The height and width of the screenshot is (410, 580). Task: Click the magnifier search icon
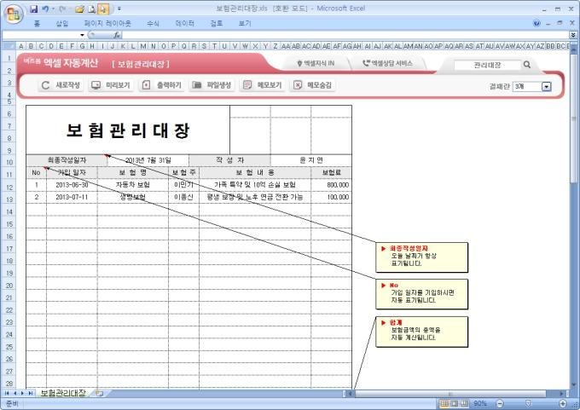click(527, 65)
